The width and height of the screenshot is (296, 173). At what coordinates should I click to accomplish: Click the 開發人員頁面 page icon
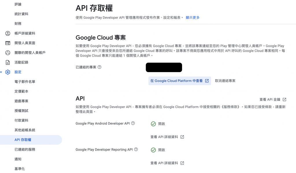8,43
